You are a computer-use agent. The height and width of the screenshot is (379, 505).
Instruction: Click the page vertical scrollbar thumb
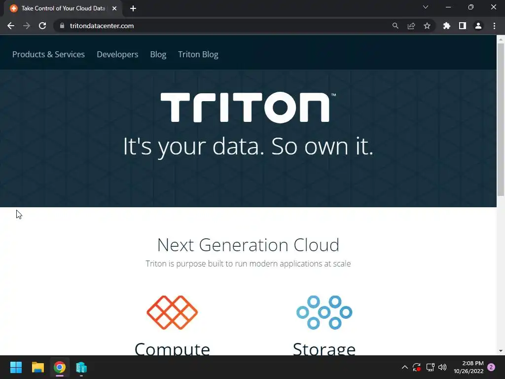(x=501, y=119)
